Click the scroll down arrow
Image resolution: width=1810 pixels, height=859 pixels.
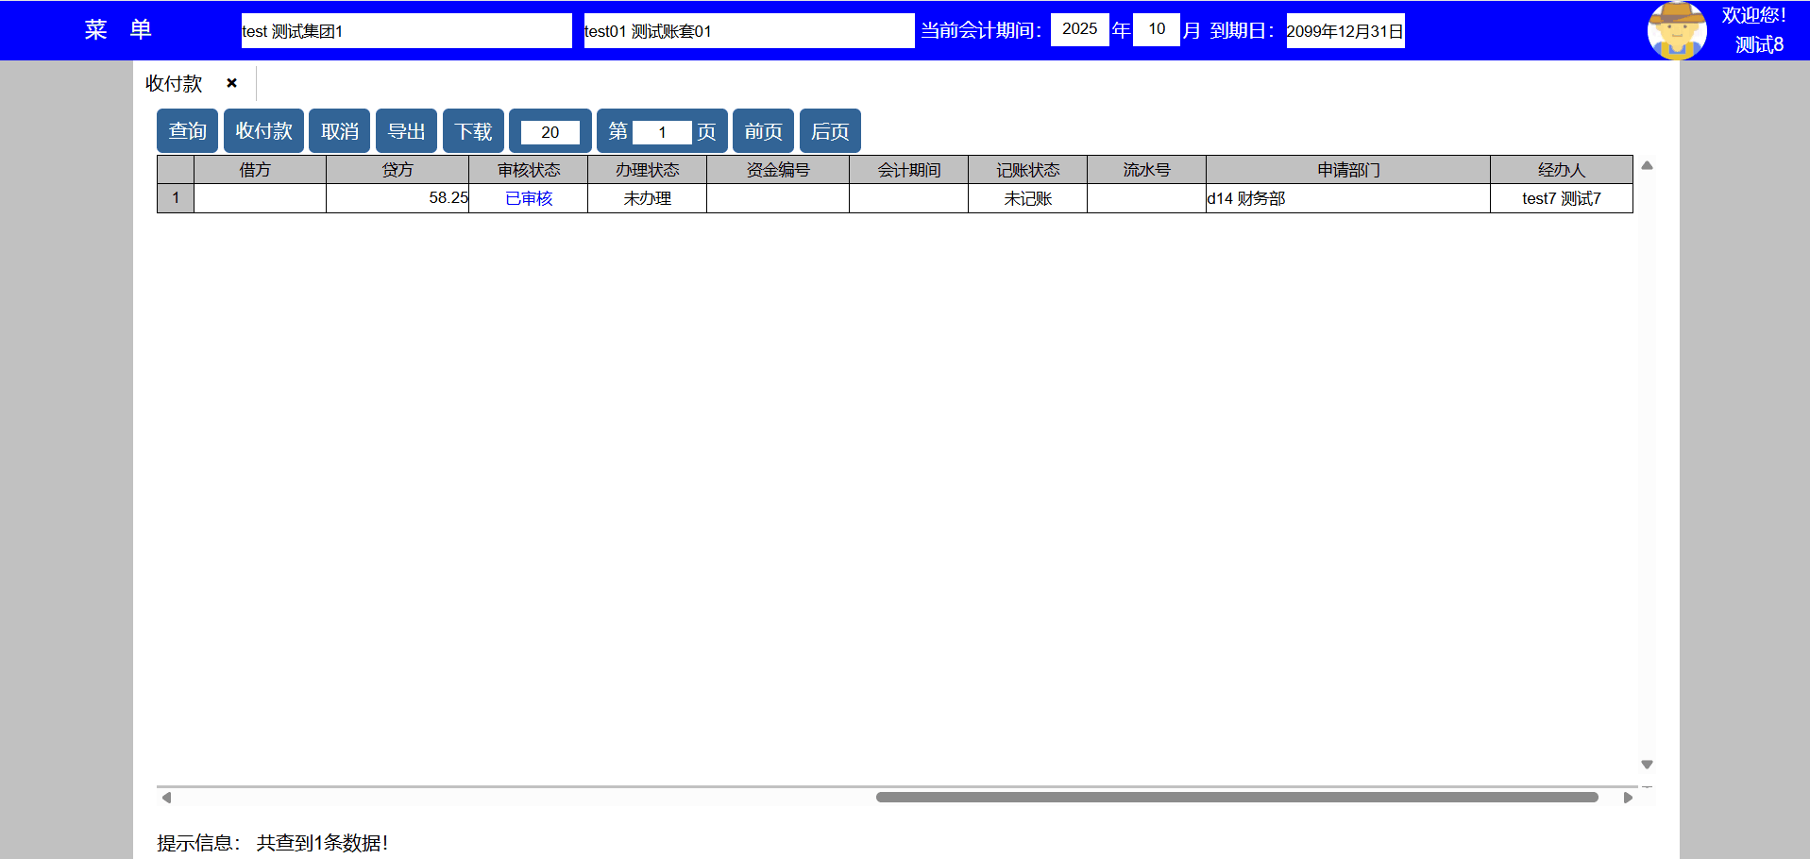tap(1647, 764)
